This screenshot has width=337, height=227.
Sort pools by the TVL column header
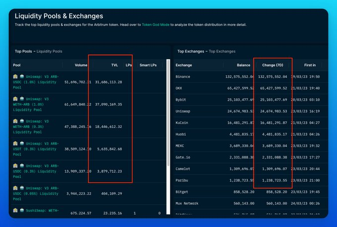pyautogui.click(x=114, y=65)
